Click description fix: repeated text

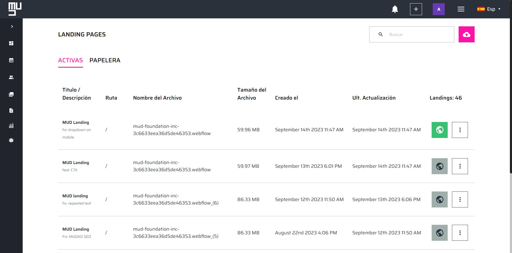point(77,203)
